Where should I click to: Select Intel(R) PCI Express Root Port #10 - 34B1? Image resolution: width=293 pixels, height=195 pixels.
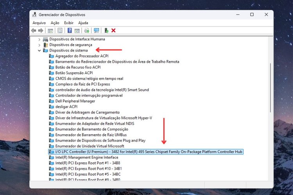[88, 168]
